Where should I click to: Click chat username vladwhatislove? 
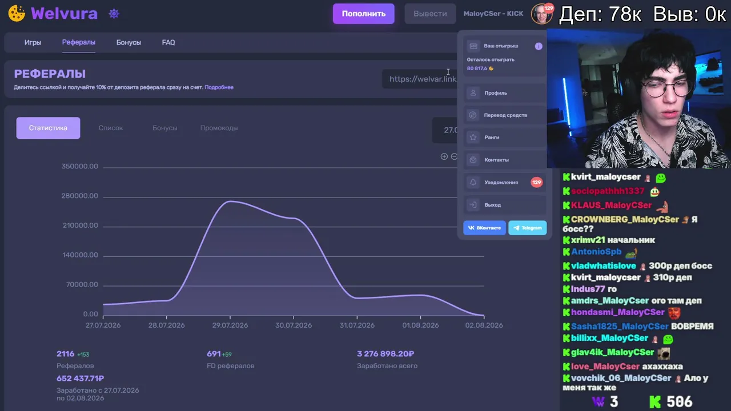(x=604, y=266)
